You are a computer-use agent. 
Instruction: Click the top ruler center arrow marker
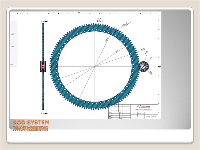[x=79, y=12]
